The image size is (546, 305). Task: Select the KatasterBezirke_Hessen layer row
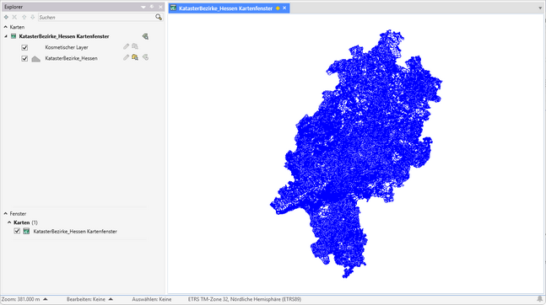tap(72, 58)
